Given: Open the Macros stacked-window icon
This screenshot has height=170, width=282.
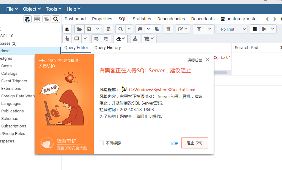Looking at the screenshot, I should [x=149, y=39].
